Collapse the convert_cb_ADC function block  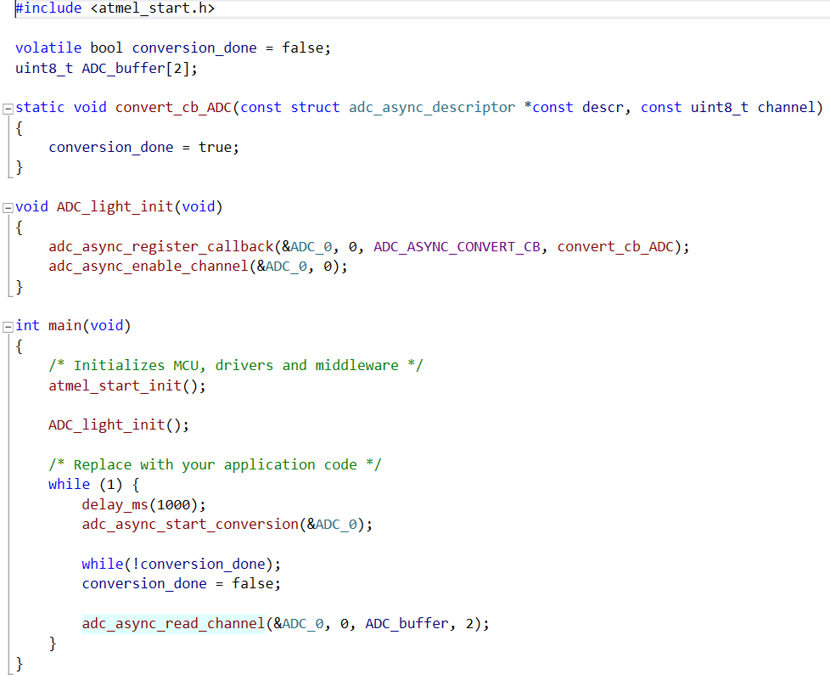pos(7,107)
